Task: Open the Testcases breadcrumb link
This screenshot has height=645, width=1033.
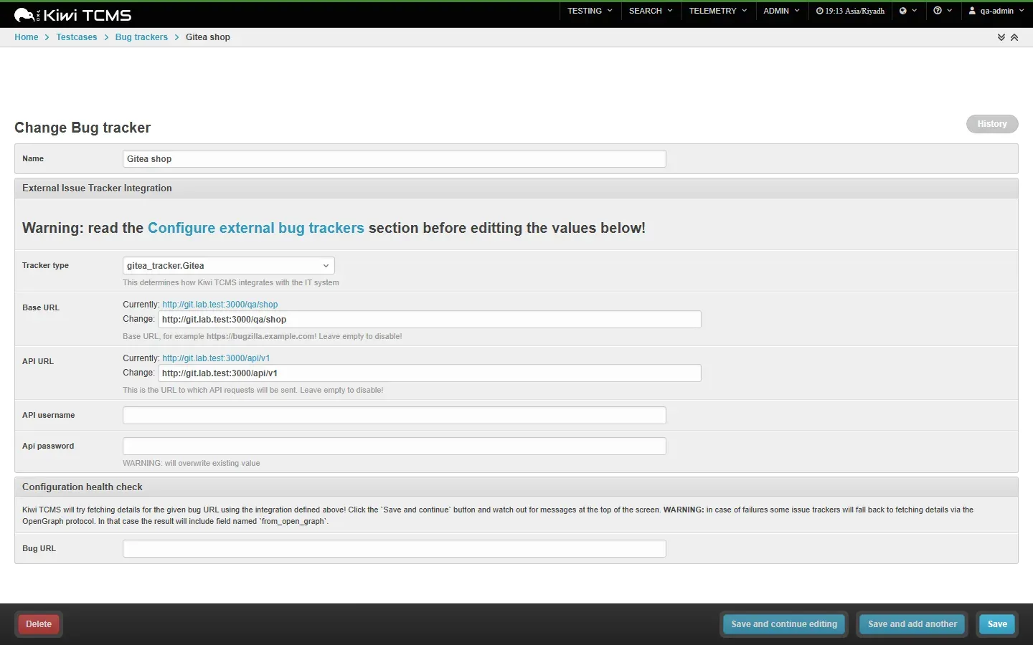Action: click(x=77, y=37)
